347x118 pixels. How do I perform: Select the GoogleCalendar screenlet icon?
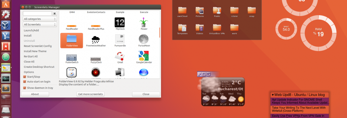click(x=144, y=56)
